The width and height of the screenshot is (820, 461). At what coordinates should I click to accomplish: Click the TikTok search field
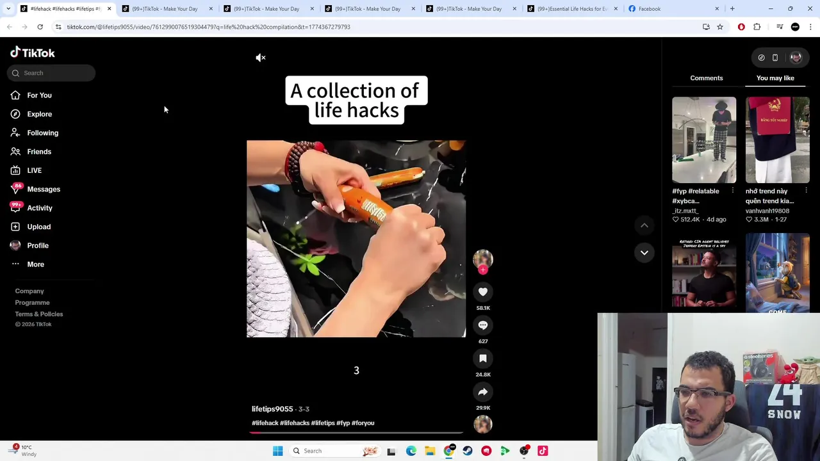pyautogui.click(x=51, y=73)
